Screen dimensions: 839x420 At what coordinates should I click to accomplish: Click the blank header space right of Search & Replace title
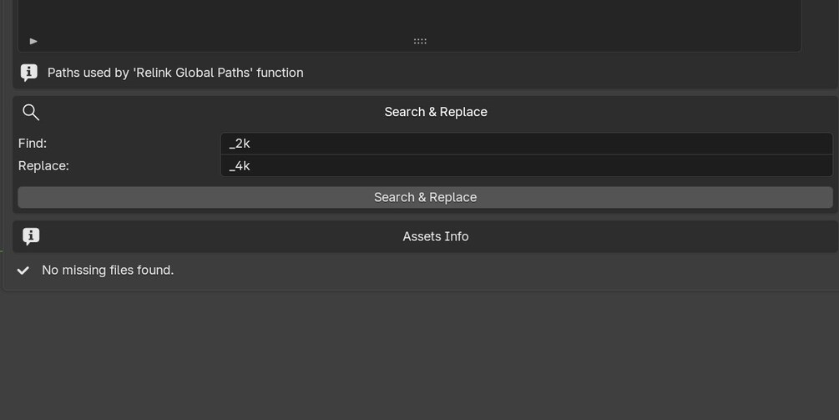[x=661, y=112]
